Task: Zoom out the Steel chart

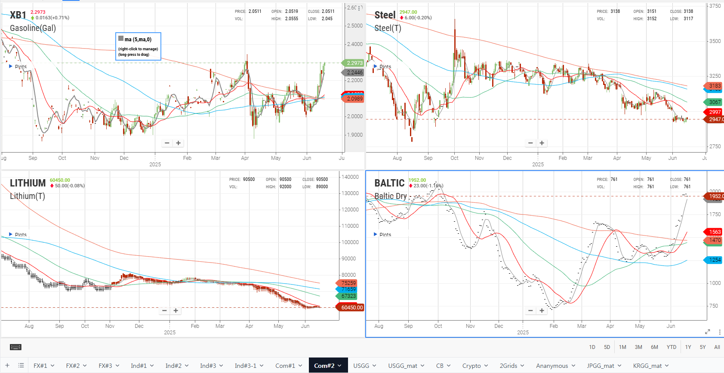Action: tap(530, 143)
